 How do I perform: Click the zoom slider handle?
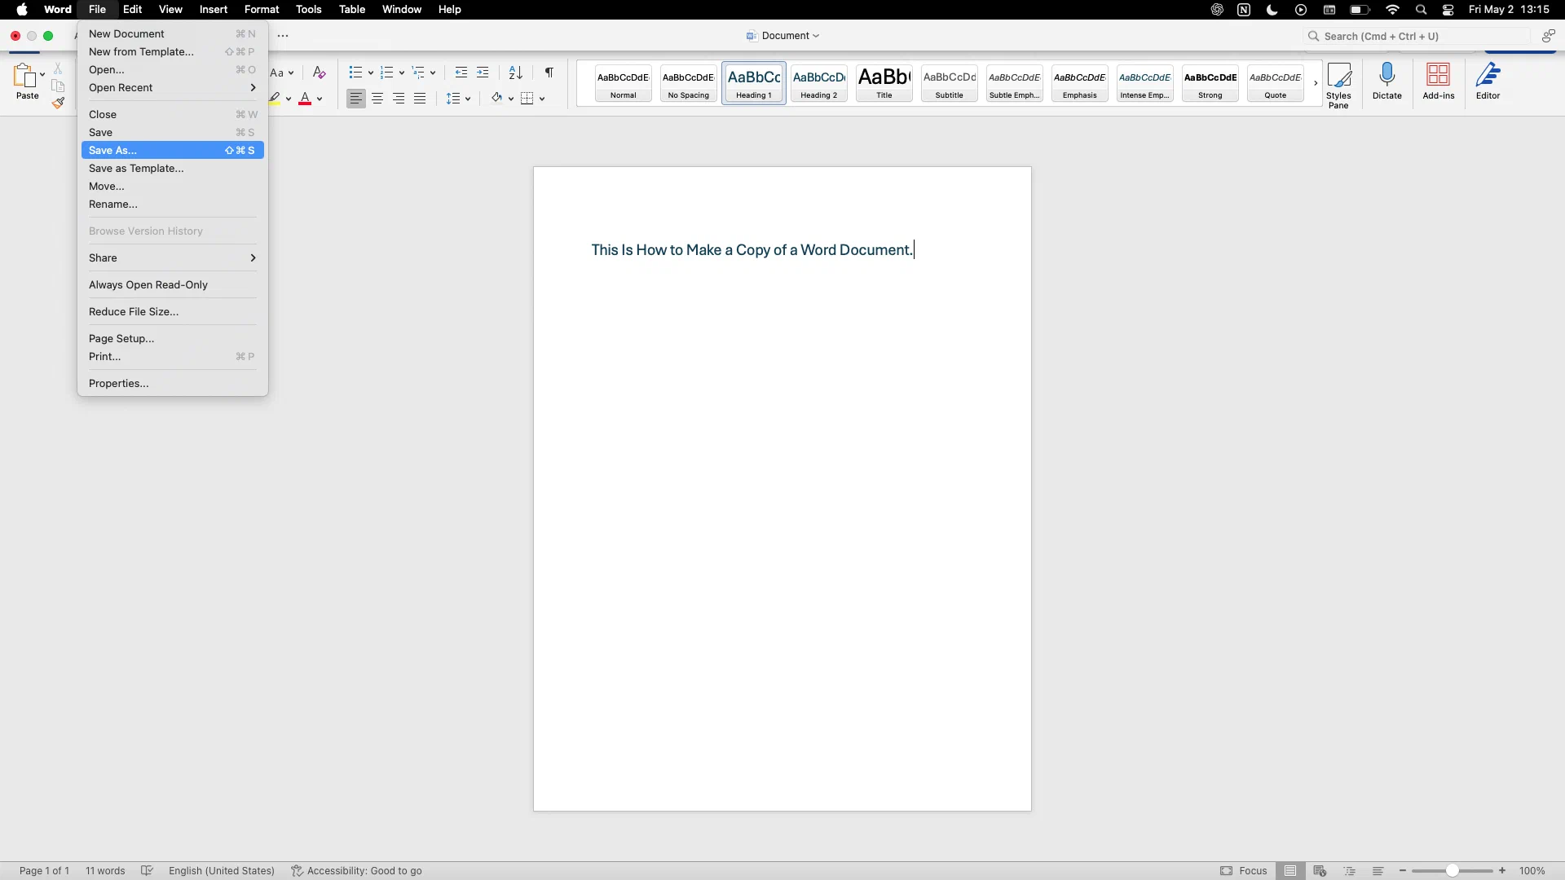pyautogui.click(x=1452, y=870)
